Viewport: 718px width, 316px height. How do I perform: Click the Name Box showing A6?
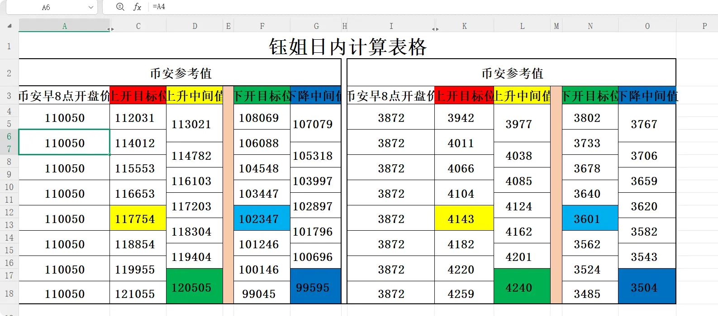(46, 7)
